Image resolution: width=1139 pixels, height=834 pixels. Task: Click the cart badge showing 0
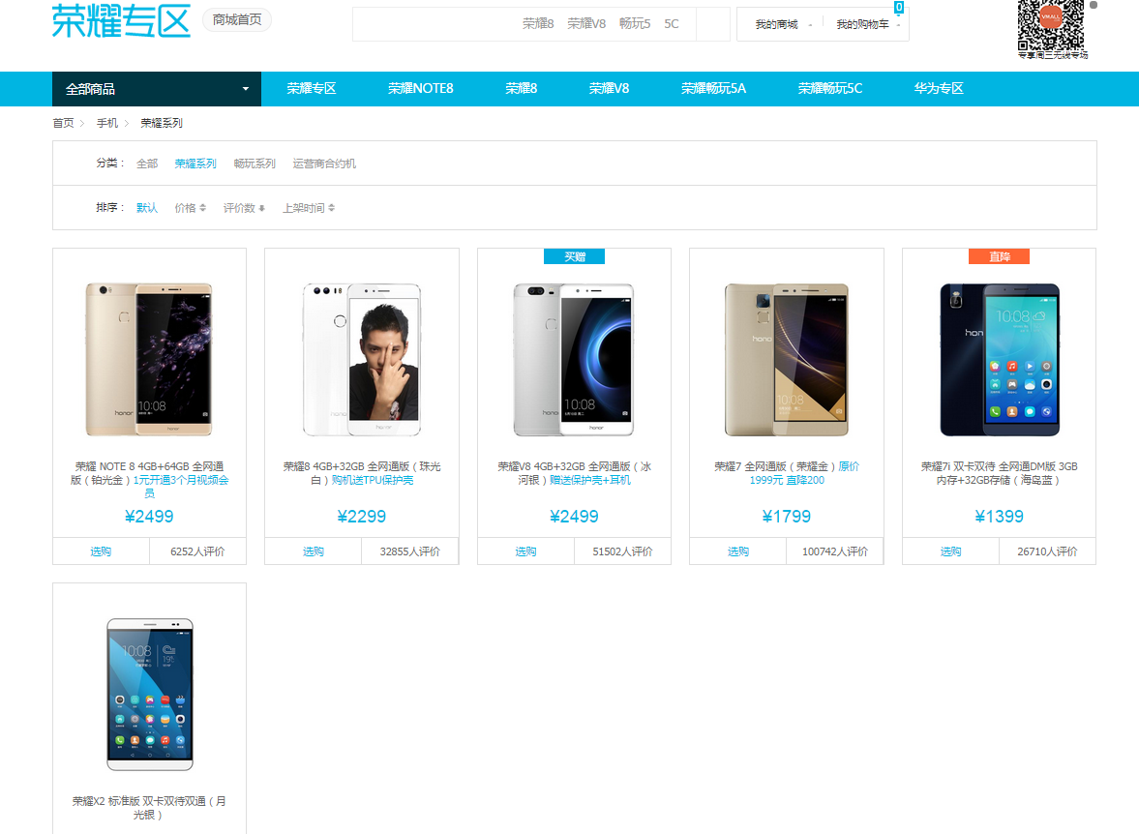[897, 6]
